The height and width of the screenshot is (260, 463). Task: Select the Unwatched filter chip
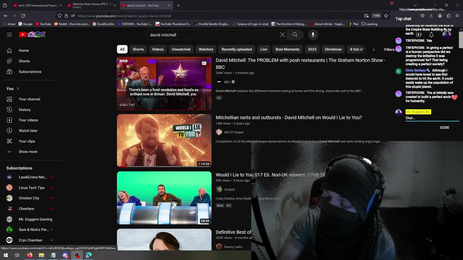pyautogui.click(x=181, y=49)
